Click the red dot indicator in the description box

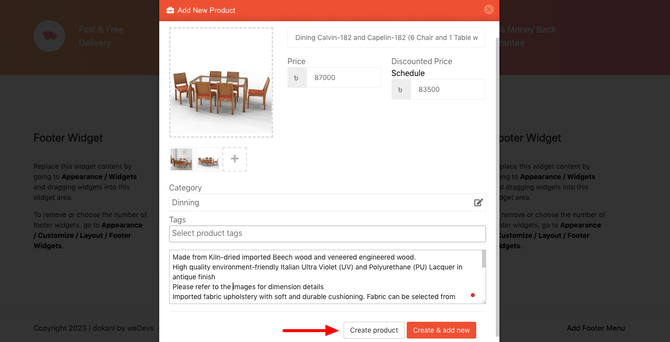pyautogui.click(x=473, y=295)
